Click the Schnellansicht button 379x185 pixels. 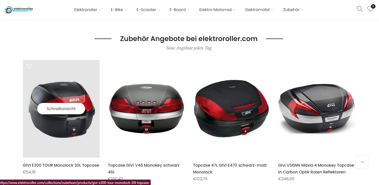click(61, 109)
